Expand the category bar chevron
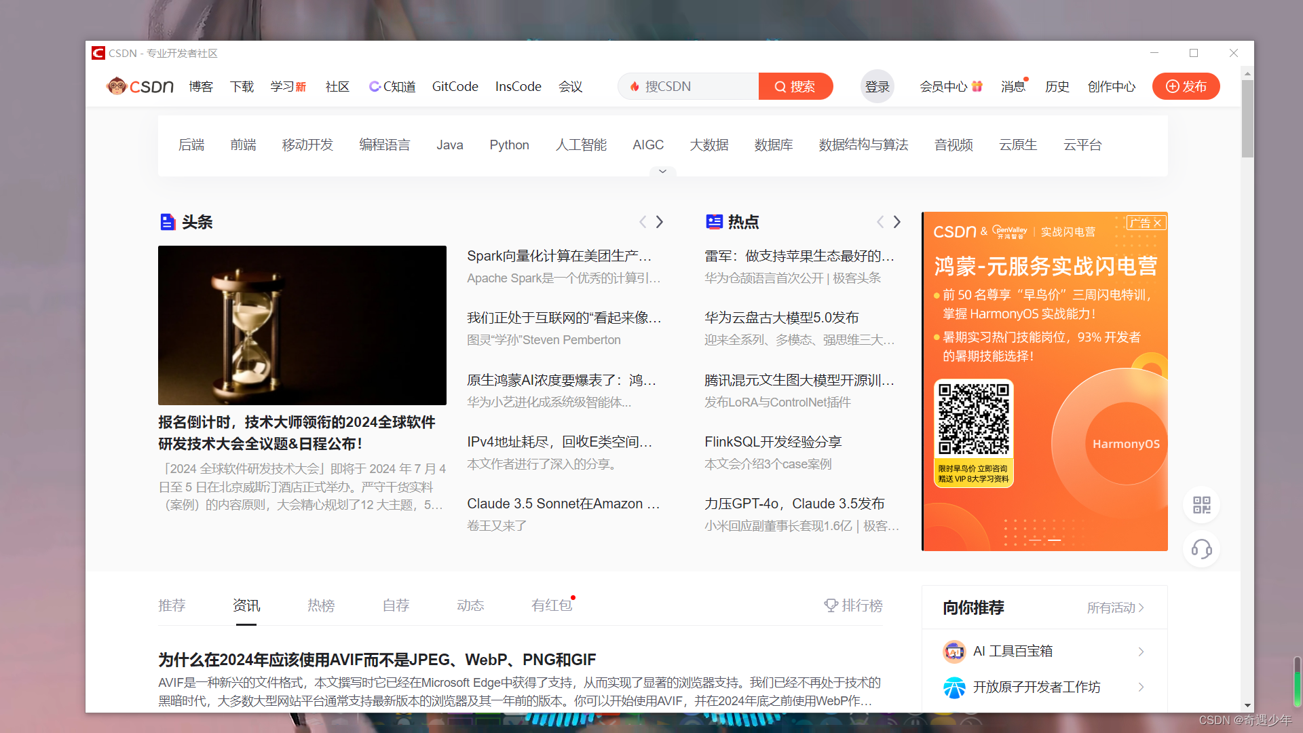1303x733 pixels. [x=662, y=171]
